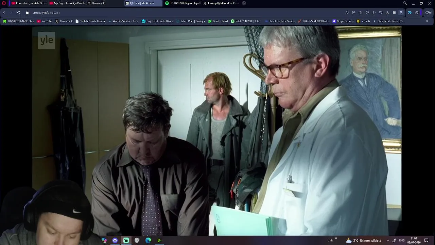This screenshot has width=435, height=245.
Task: Open 'Best Free Face Swap...' bookmark
Action: point(280,21)
